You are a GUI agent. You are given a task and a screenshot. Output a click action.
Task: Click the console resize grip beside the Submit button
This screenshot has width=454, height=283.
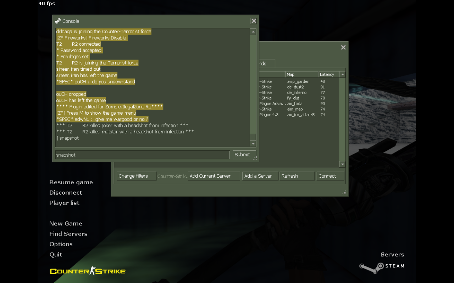[x=255, y=158]
